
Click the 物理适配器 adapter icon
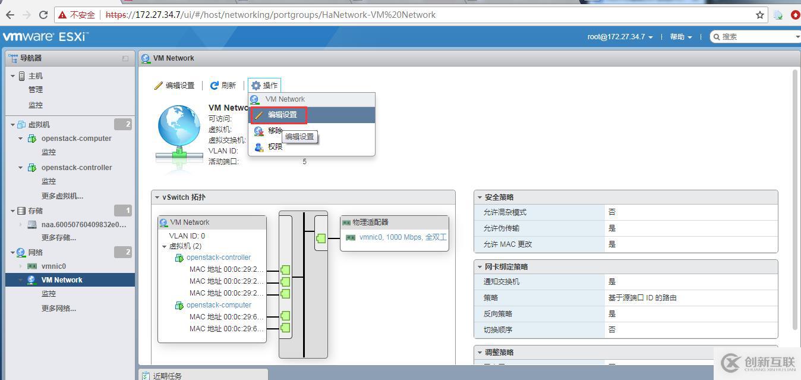click(346, 222)
